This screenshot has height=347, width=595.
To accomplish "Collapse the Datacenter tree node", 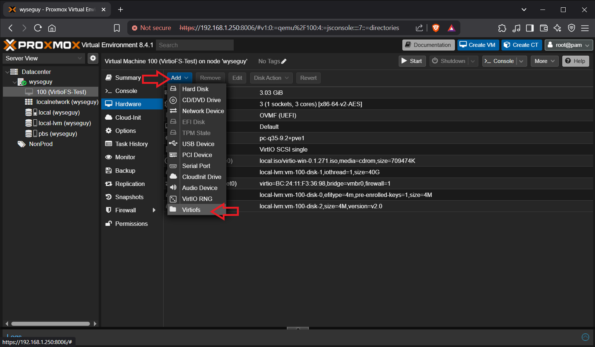I will pos(7,72).
